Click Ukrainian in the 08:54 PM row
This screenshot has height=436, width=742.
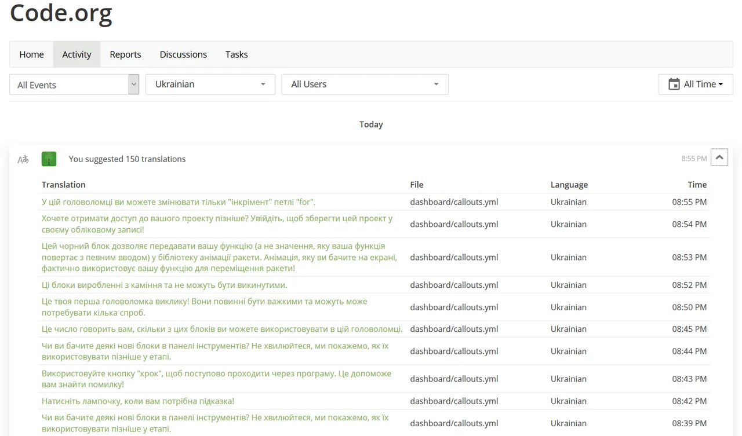(x=569, y=224)
